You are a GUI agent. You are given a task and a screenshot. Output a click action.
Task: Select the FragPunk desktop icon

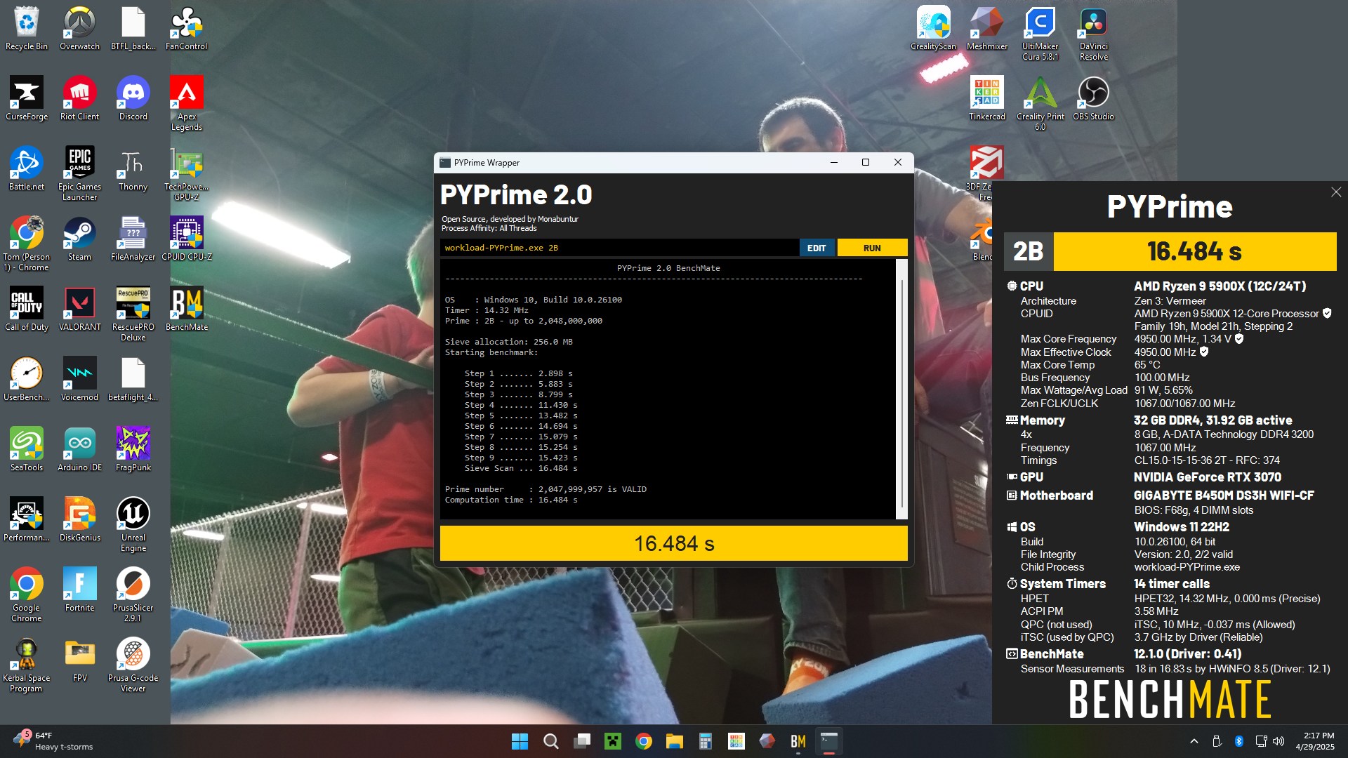click(133, 450)
